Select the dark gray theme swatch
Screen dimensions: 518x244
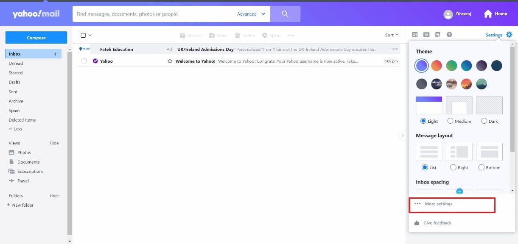pos(422,84)
